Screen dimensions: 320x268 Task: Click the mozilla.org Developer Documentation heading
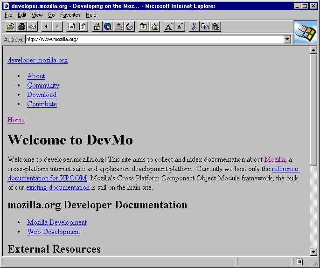pyautogui.click(x=97, y=205)
